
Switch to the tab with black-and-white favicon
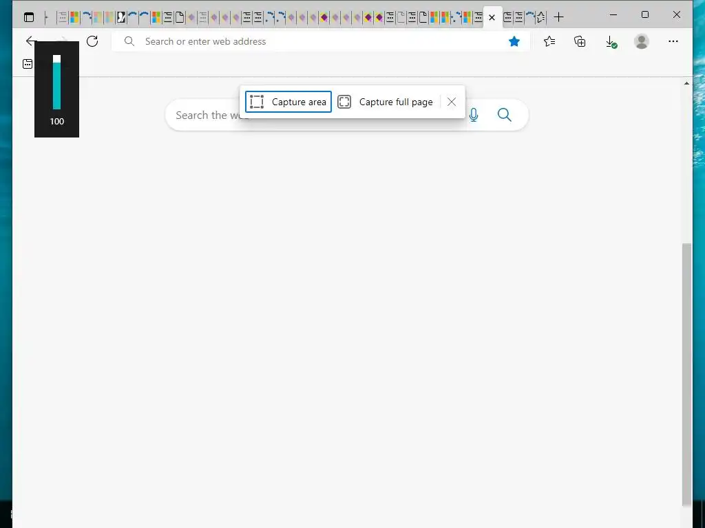click(121, 17)
